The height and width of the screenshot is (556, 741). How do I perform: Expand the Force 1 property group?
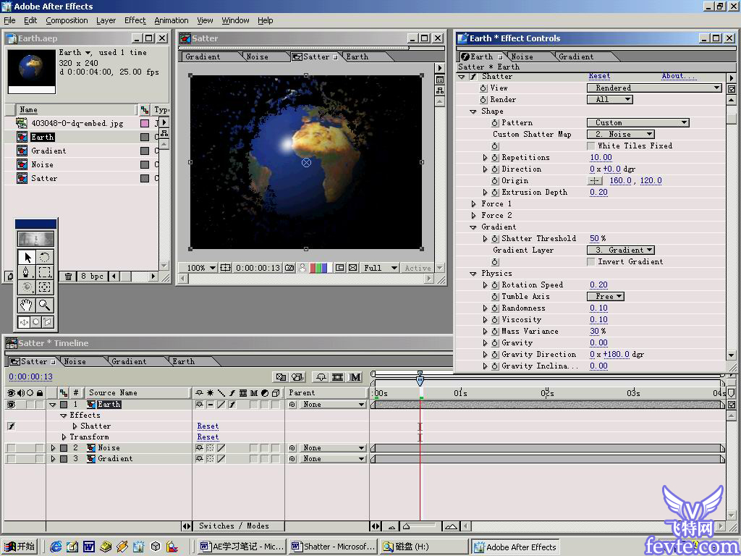click(x=473, y=203)
